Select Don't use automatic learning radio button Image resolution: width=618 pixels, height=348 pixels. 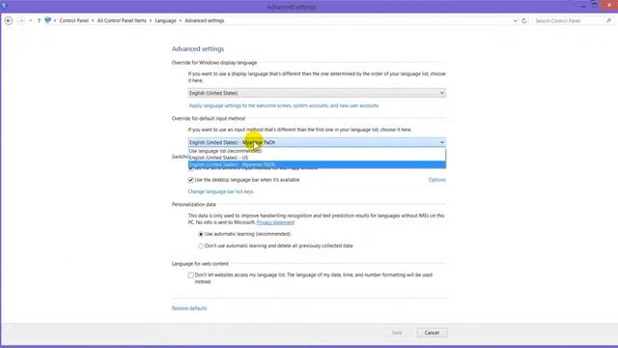pos(201,246)
